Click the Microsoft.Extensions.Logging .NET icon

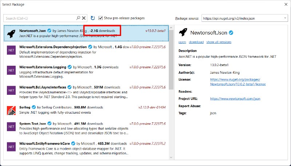(11, 70)
